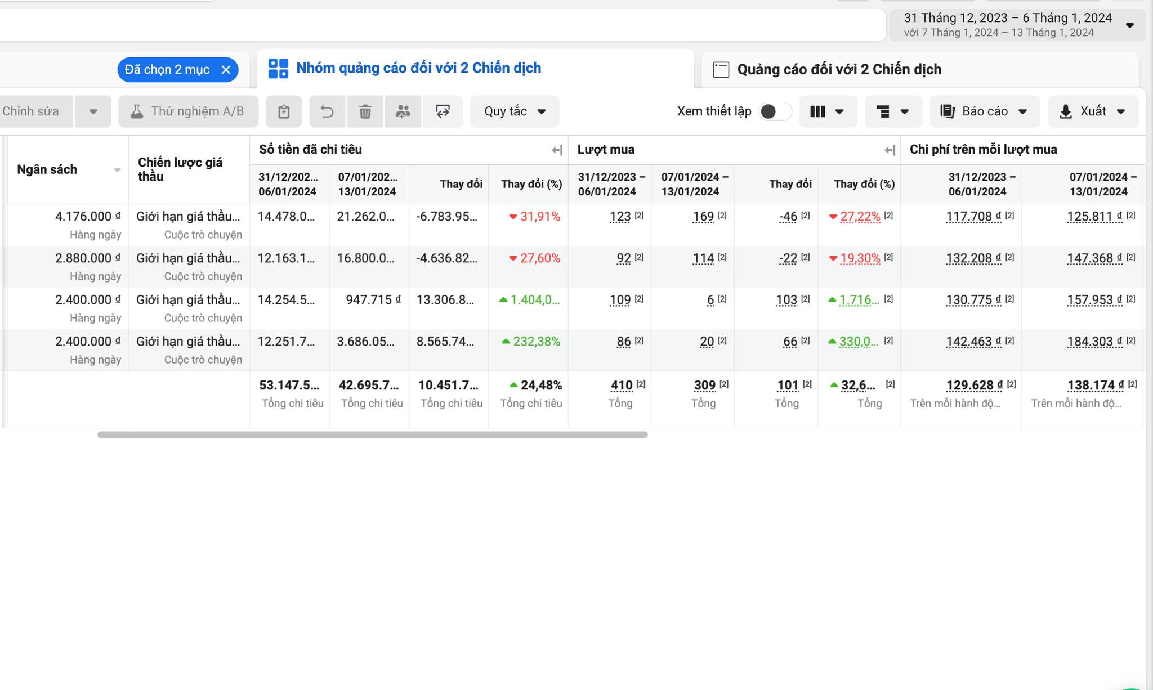Open the Báo cáo reports button

pyautogui.click(x=984, y=111)
